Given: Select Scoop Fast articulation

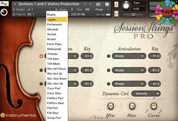Looking at the screenshot, I should (x=57, y=118).
